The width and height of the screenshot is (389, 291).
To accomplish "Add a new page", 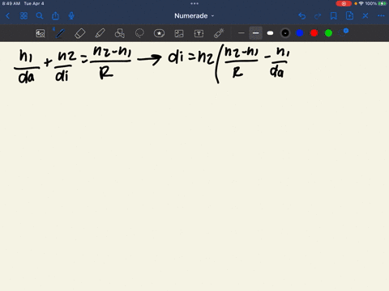I will pyautogui.click(x=349, y=16).
